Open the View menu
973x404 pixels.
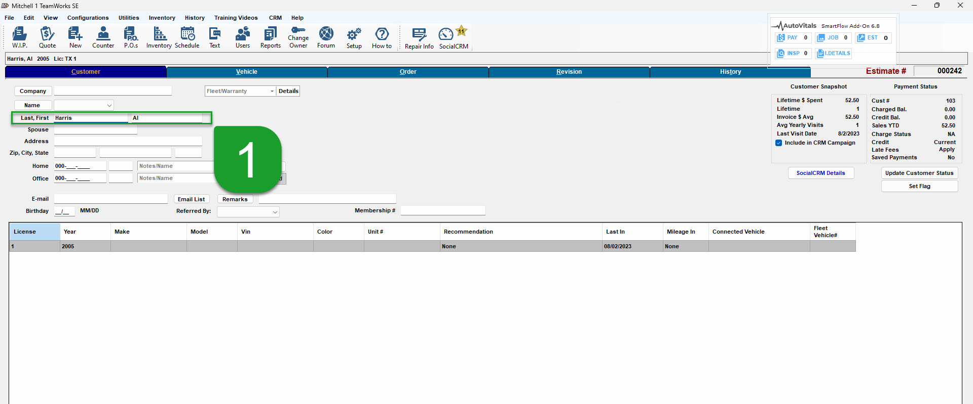51,18
